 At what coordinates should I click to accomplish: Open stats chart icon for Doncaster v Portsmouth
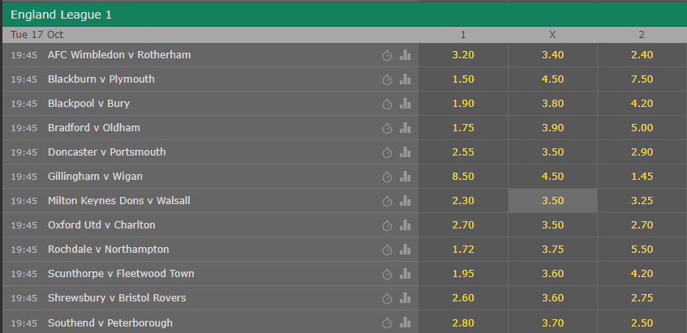406,152
